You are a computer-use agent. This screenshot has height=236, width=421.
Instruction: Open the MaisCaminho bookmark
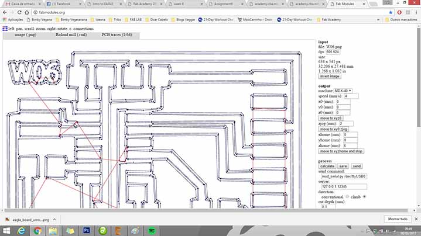tap(255, 19)
